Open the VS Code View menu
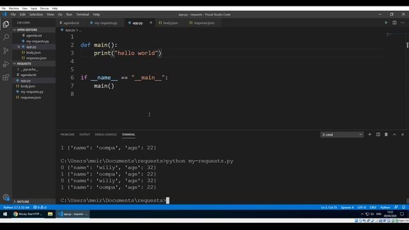 pyautogui.click(x=50, y=14)
